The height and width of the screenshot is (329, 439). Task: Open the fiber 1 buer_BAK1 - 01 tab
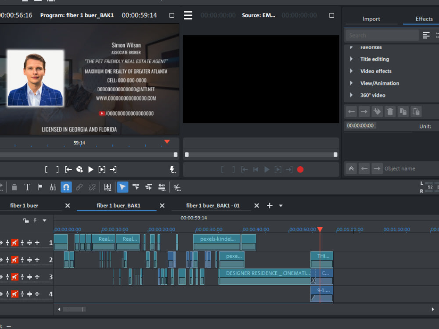(x=213, y=206)
